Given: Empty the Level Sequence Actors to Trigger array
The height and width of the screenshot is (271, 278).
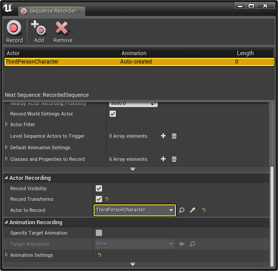Looking at the screenshot, I should pos(174,136).
